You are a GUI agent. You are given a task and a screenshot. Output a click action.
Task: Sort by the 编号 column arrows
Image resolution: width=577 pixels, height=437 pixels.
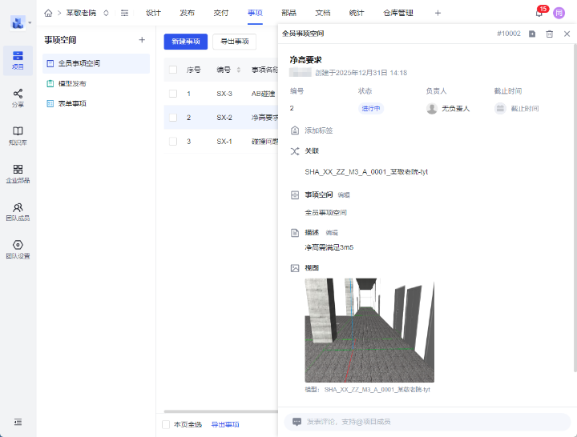pos(238,70)
